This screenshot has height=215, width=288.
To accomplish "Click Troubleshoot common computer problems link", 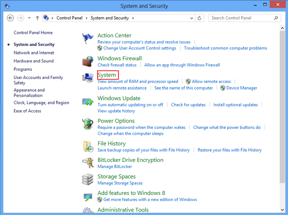I will [x=226, y=48].
